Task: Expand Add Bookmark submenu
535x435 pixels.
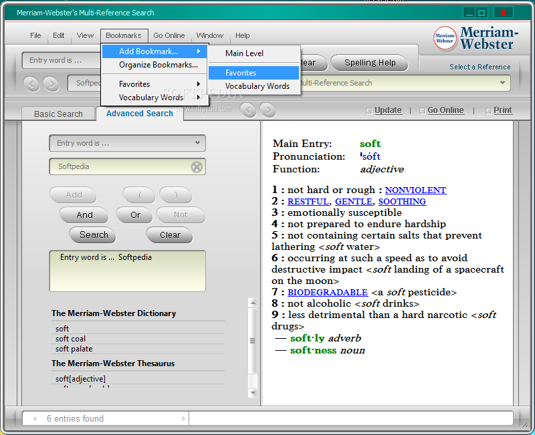Action: coord(155,51)
